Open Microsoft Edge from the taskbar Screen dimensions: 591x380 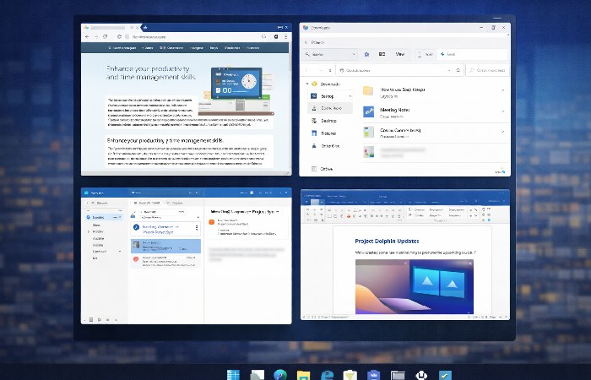pos(327,375)
